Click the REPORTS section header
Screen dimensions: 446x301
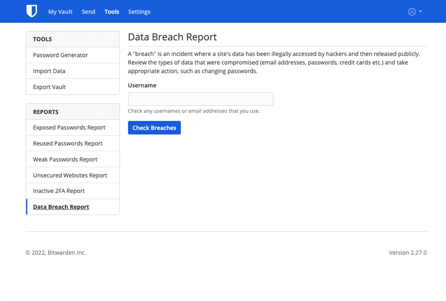click(x=45, y=112)
